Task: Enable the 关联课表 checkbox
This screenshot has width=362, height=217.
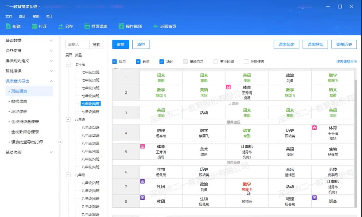Action: click(x=246, y=61)
